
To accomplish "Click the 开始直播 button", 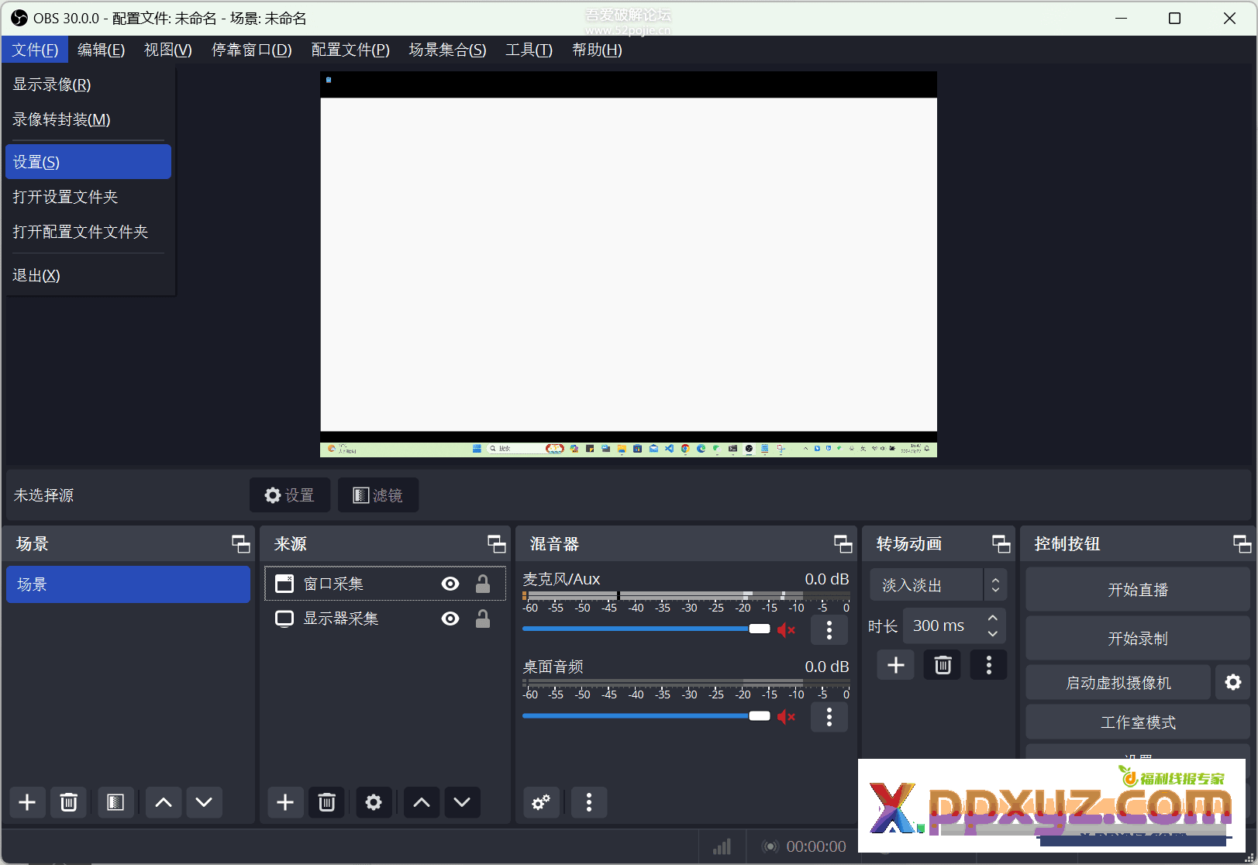I will tap(1137, 590).
